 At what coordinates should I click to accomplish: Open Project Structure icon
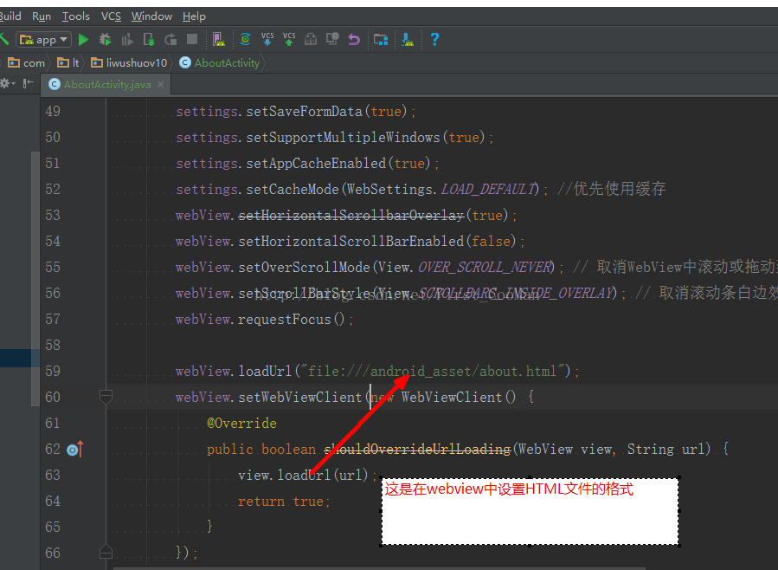tap(381, 39)
